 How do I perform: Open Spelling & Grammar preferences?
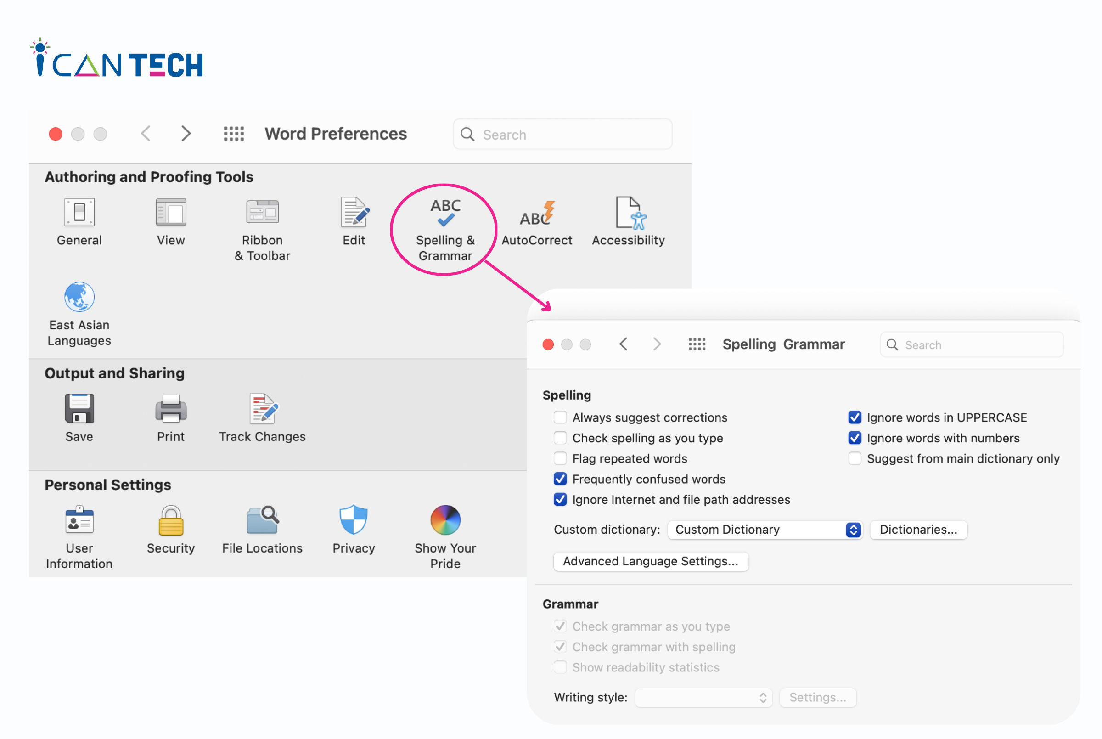coord(446,230)
